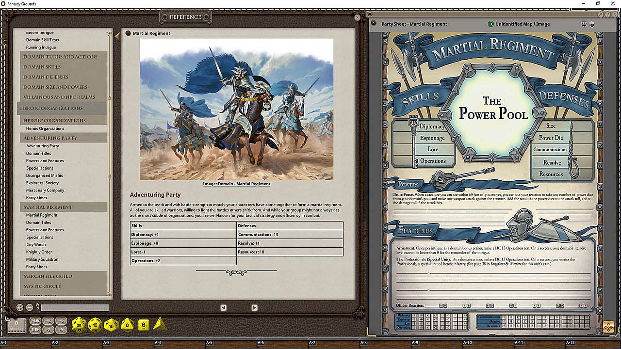The image size is (621, 349).
Task: Open the Martial Regiment page in the list
Action: click(42, 215)
